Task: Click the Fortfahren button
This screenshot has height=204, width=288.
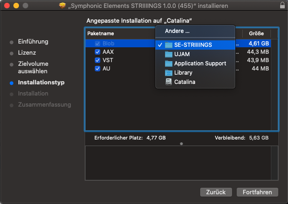Action: [257, 192]
